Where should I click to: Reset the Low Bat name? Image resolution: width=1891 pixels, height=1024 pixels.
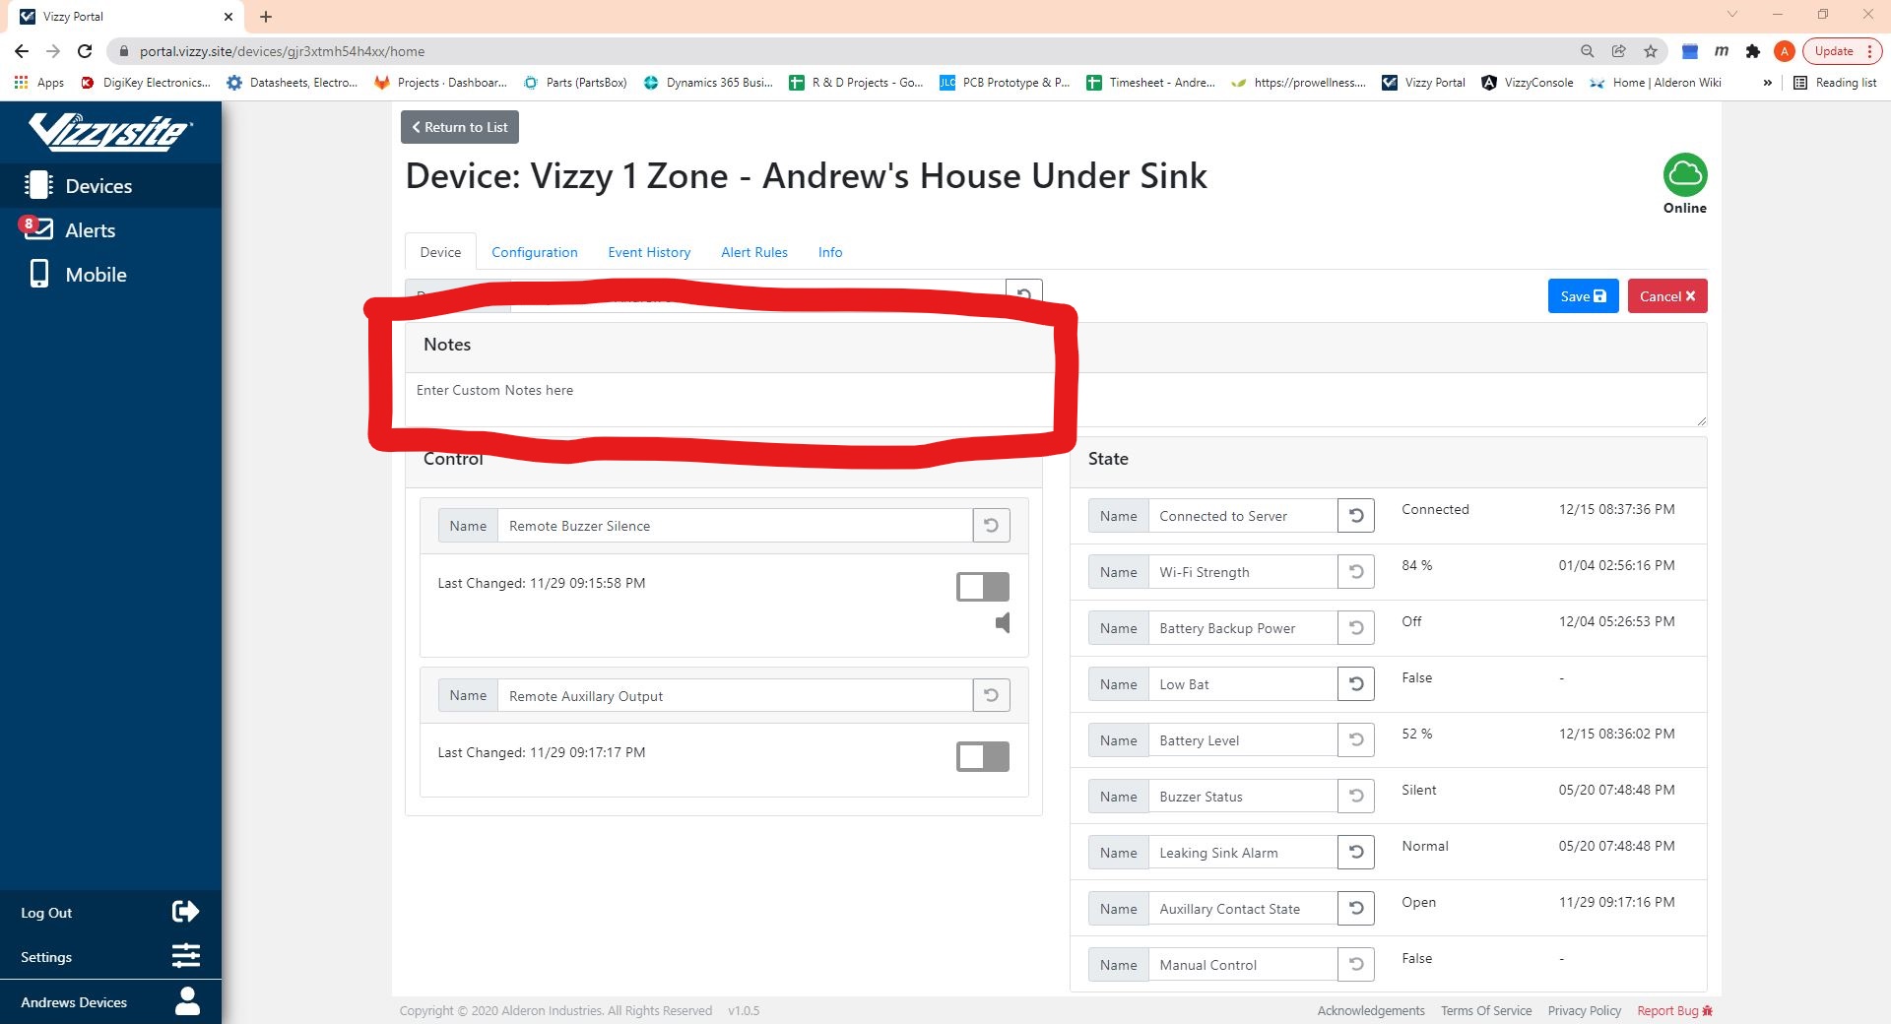[1356, 683]
